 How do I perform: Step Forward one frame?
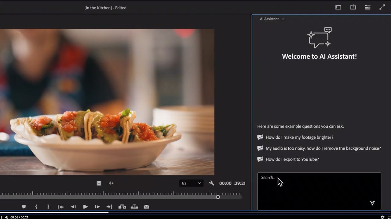click(97, 207)
